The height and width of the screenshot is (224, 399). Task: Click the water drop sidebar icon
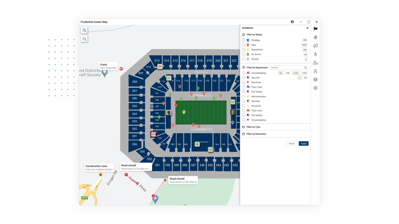[315, 54]
